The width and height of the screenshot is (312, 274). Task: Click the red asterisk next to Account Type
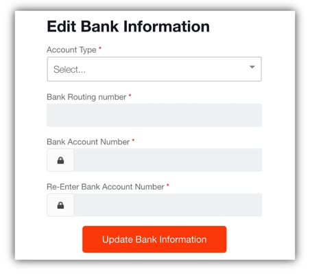[x=100, y=48]
